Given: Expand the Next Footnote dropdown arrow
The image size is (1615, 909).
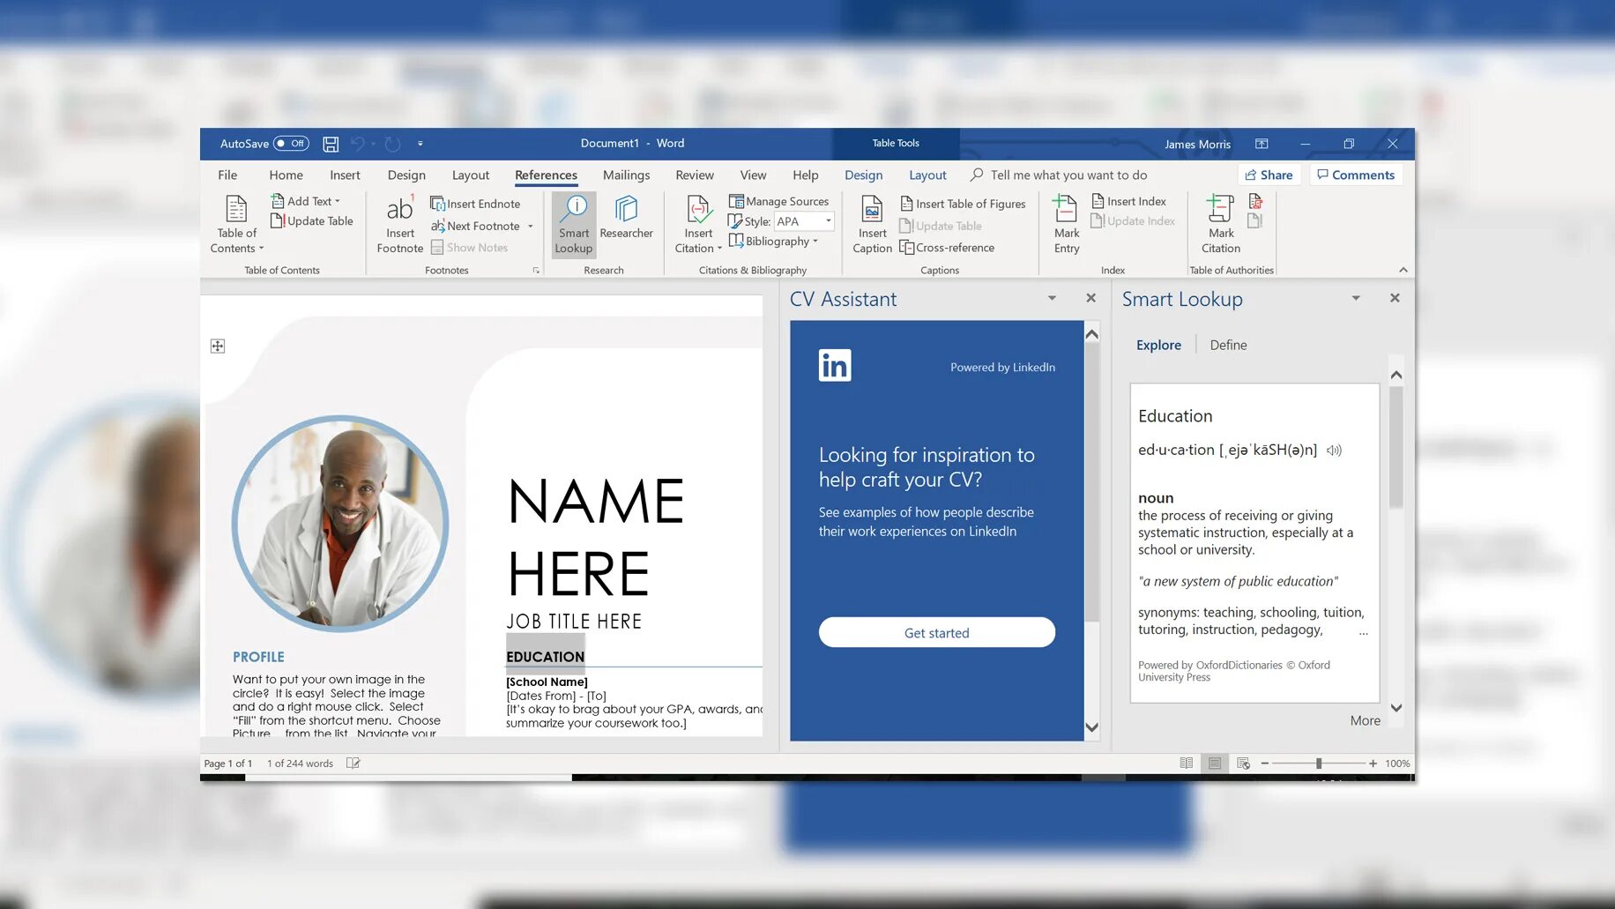Looking at the screenshot, I should 531,227.
